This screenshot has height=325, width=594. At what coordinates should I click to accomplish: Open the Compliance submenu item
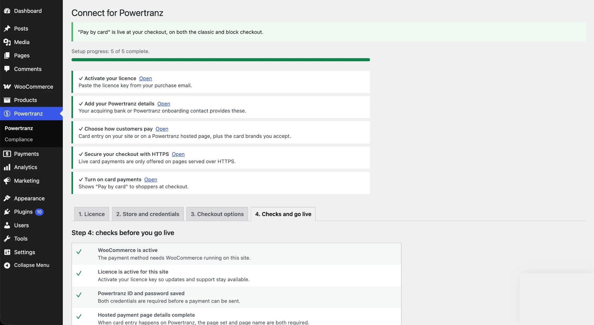point(19,139)
